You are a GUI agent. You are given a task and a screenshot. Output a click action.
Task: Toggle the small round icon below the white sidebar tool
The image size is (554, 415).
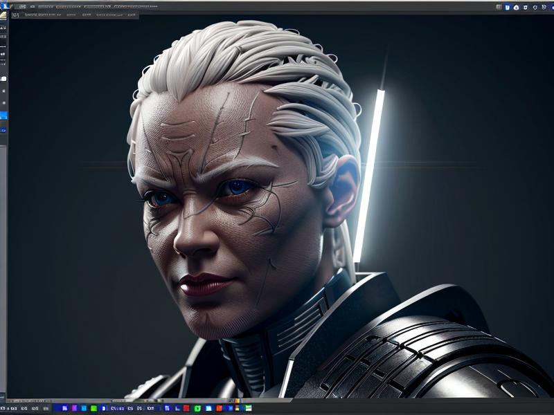[x=3, y=91]
